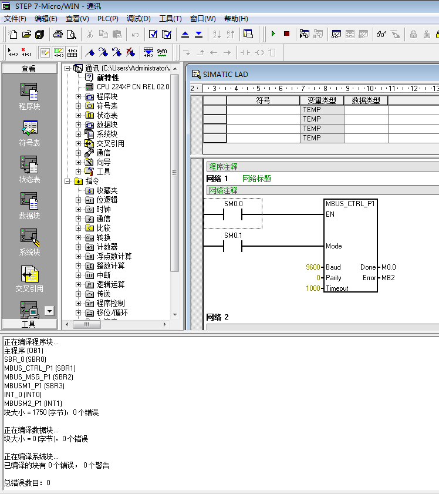The image size is (439, 494).
Task: Click the 查看 header button
Action: click(x=28, y=69)
